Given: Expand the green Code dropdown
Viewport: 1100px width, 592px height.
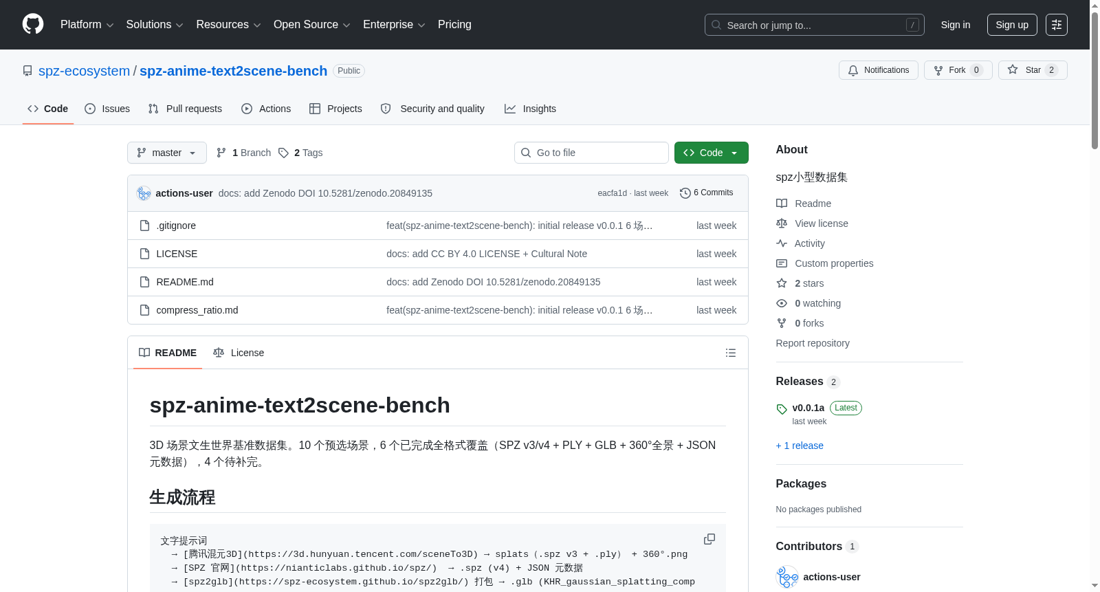Looking at the screenshot, I should click(711, 153).
